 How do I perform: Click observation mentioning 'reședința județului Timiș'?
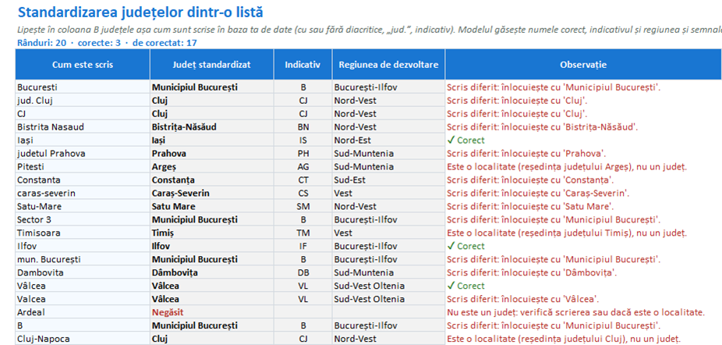pos(567,233)
